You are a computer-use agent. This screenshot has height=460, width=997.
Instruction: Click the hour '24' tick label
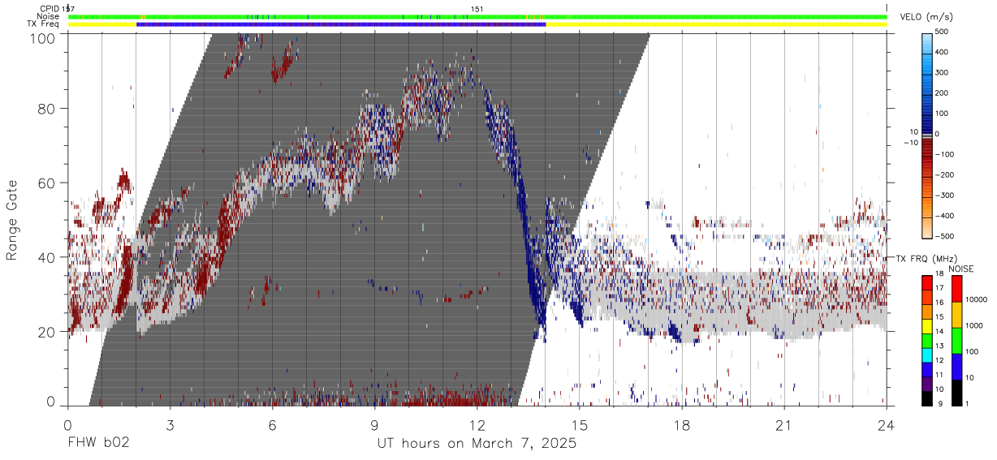pyautogui.click(x=887, y=425)
